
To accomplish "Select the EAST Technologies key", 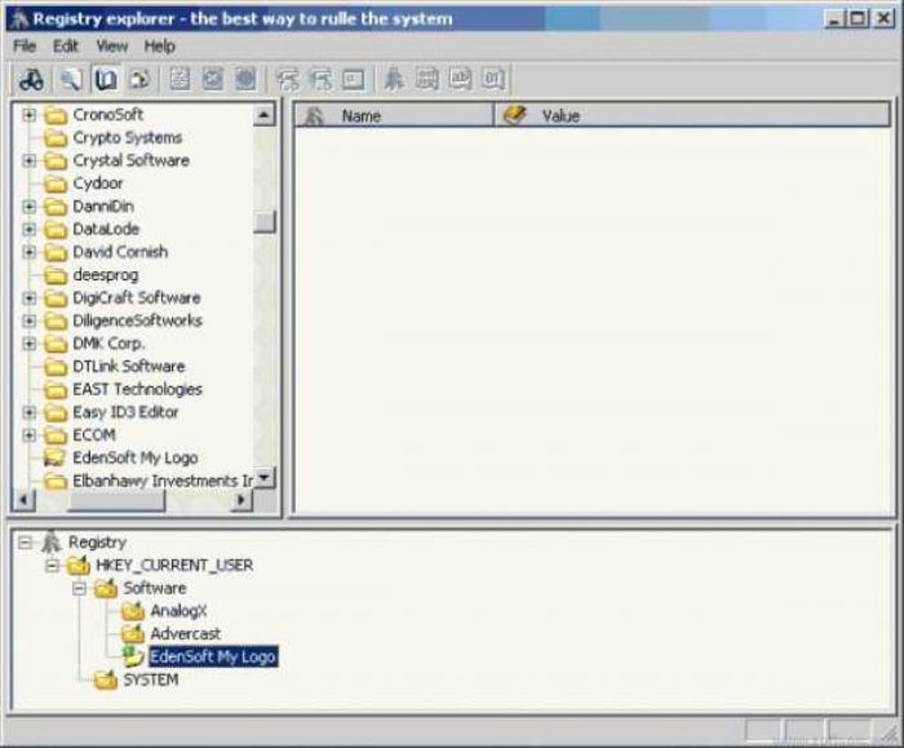I will point(137,389).
